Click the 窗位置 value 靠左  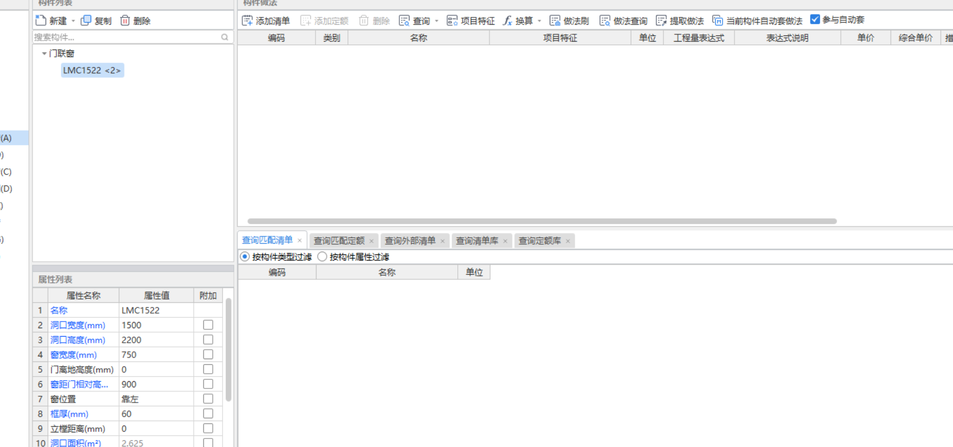156,399
